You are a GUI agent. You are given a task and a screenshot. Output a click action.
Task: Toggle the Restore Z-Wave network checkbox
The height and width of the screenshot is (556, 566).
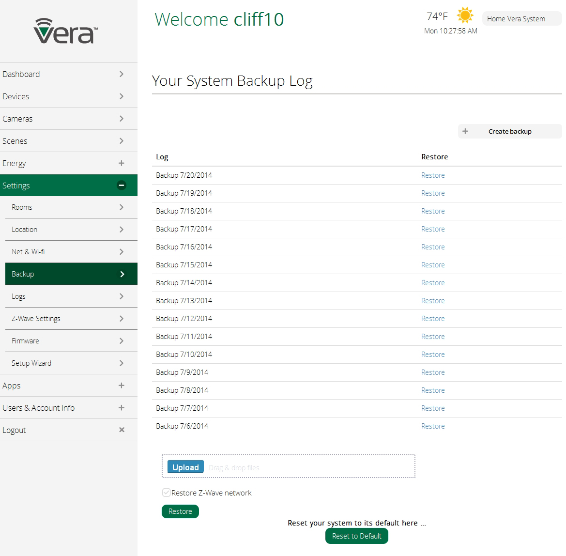point(166,493)
